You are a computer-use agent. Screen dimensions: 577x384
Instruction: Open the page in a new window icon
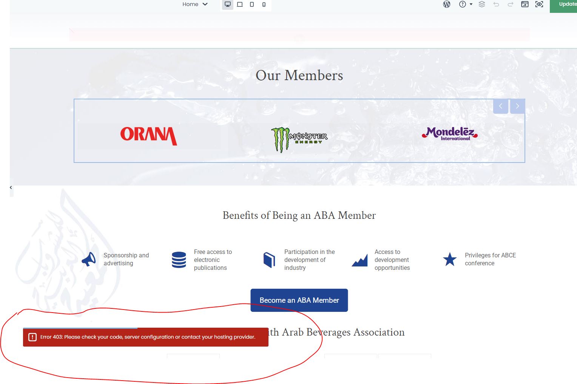[x=525, y=4]
